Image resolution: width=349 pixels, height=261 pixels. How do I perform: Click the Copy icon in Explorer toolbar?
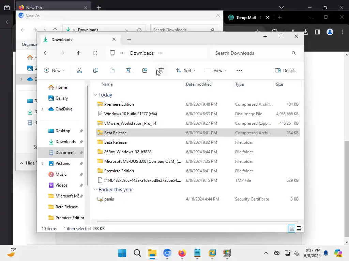(96, 71)
